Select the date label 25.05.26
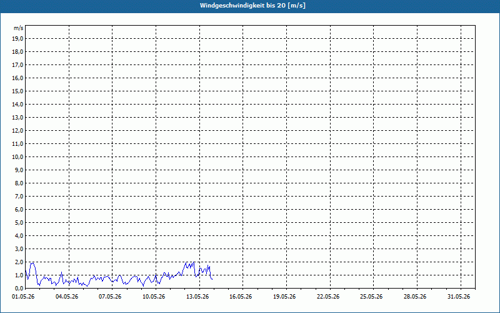The width and height of the screenshot is (500, 313). [x=371, y=297]
